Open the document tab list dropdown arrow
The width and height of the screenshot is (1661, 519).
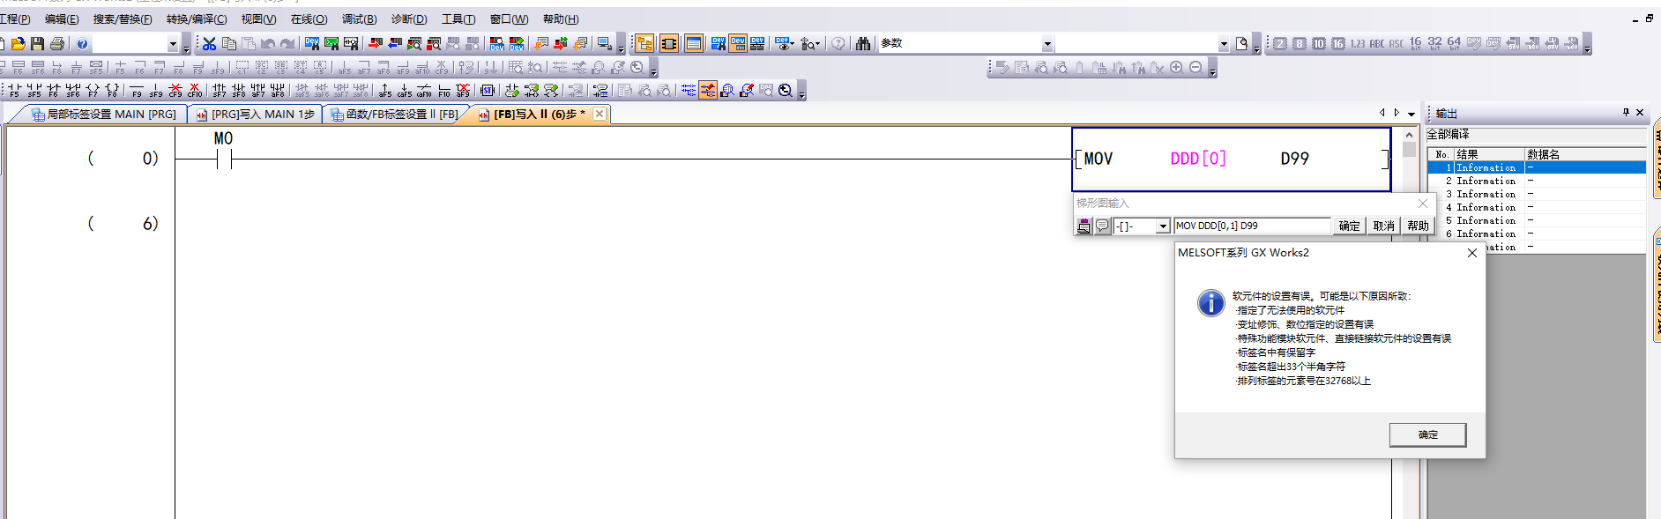pyautogui.click(x=1411, y=114)
